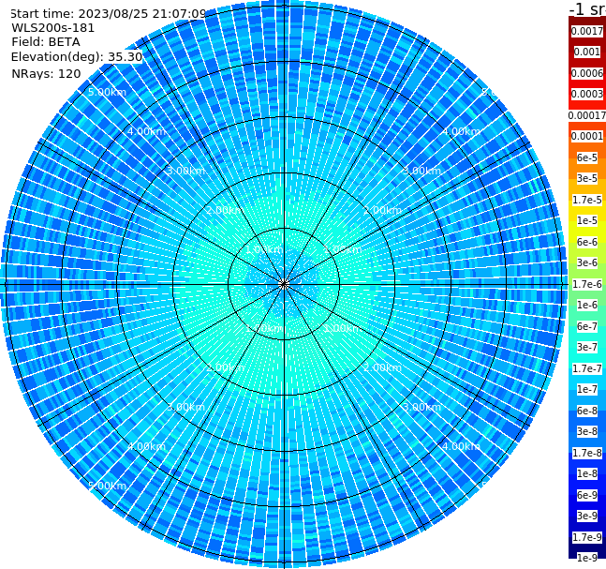Select the 1e-9 colorbar minimum label
The height and width of the screenshot is (569, 606).
(x=587, y=558)
